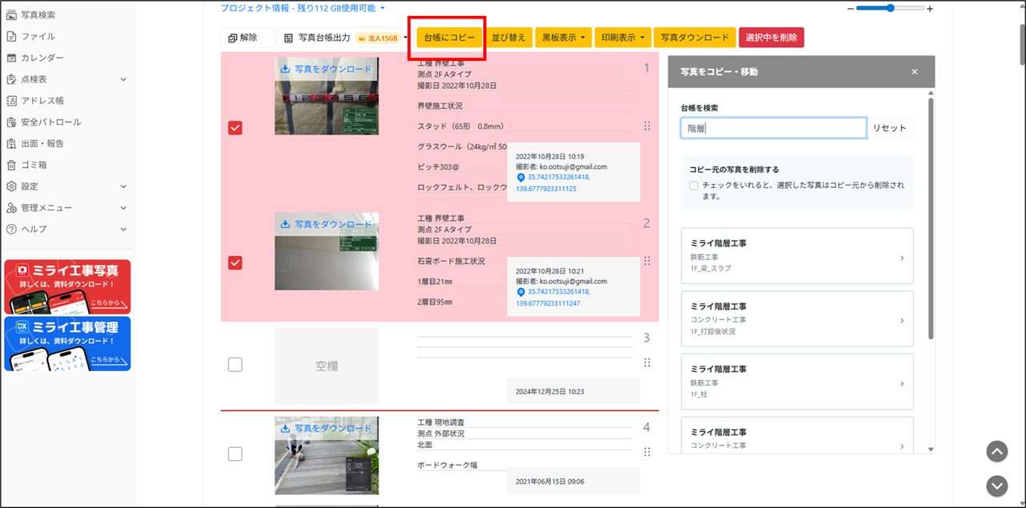
Task: Open the カレンダー calendar icon
Action: click(12, 58)
